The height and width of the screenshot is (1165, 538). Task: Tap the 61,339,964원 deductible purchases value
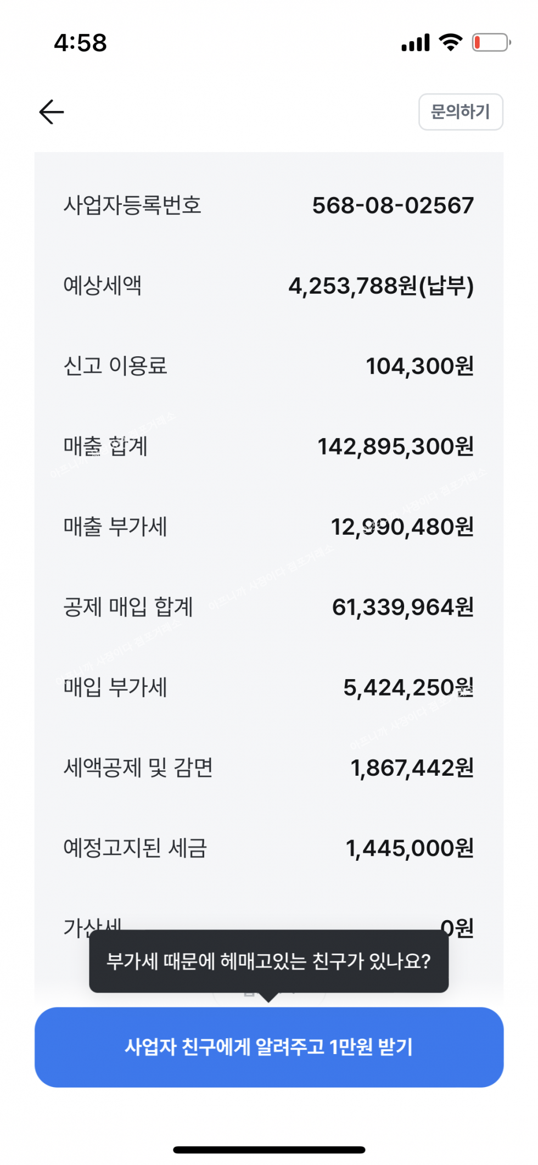pos(402,607)
